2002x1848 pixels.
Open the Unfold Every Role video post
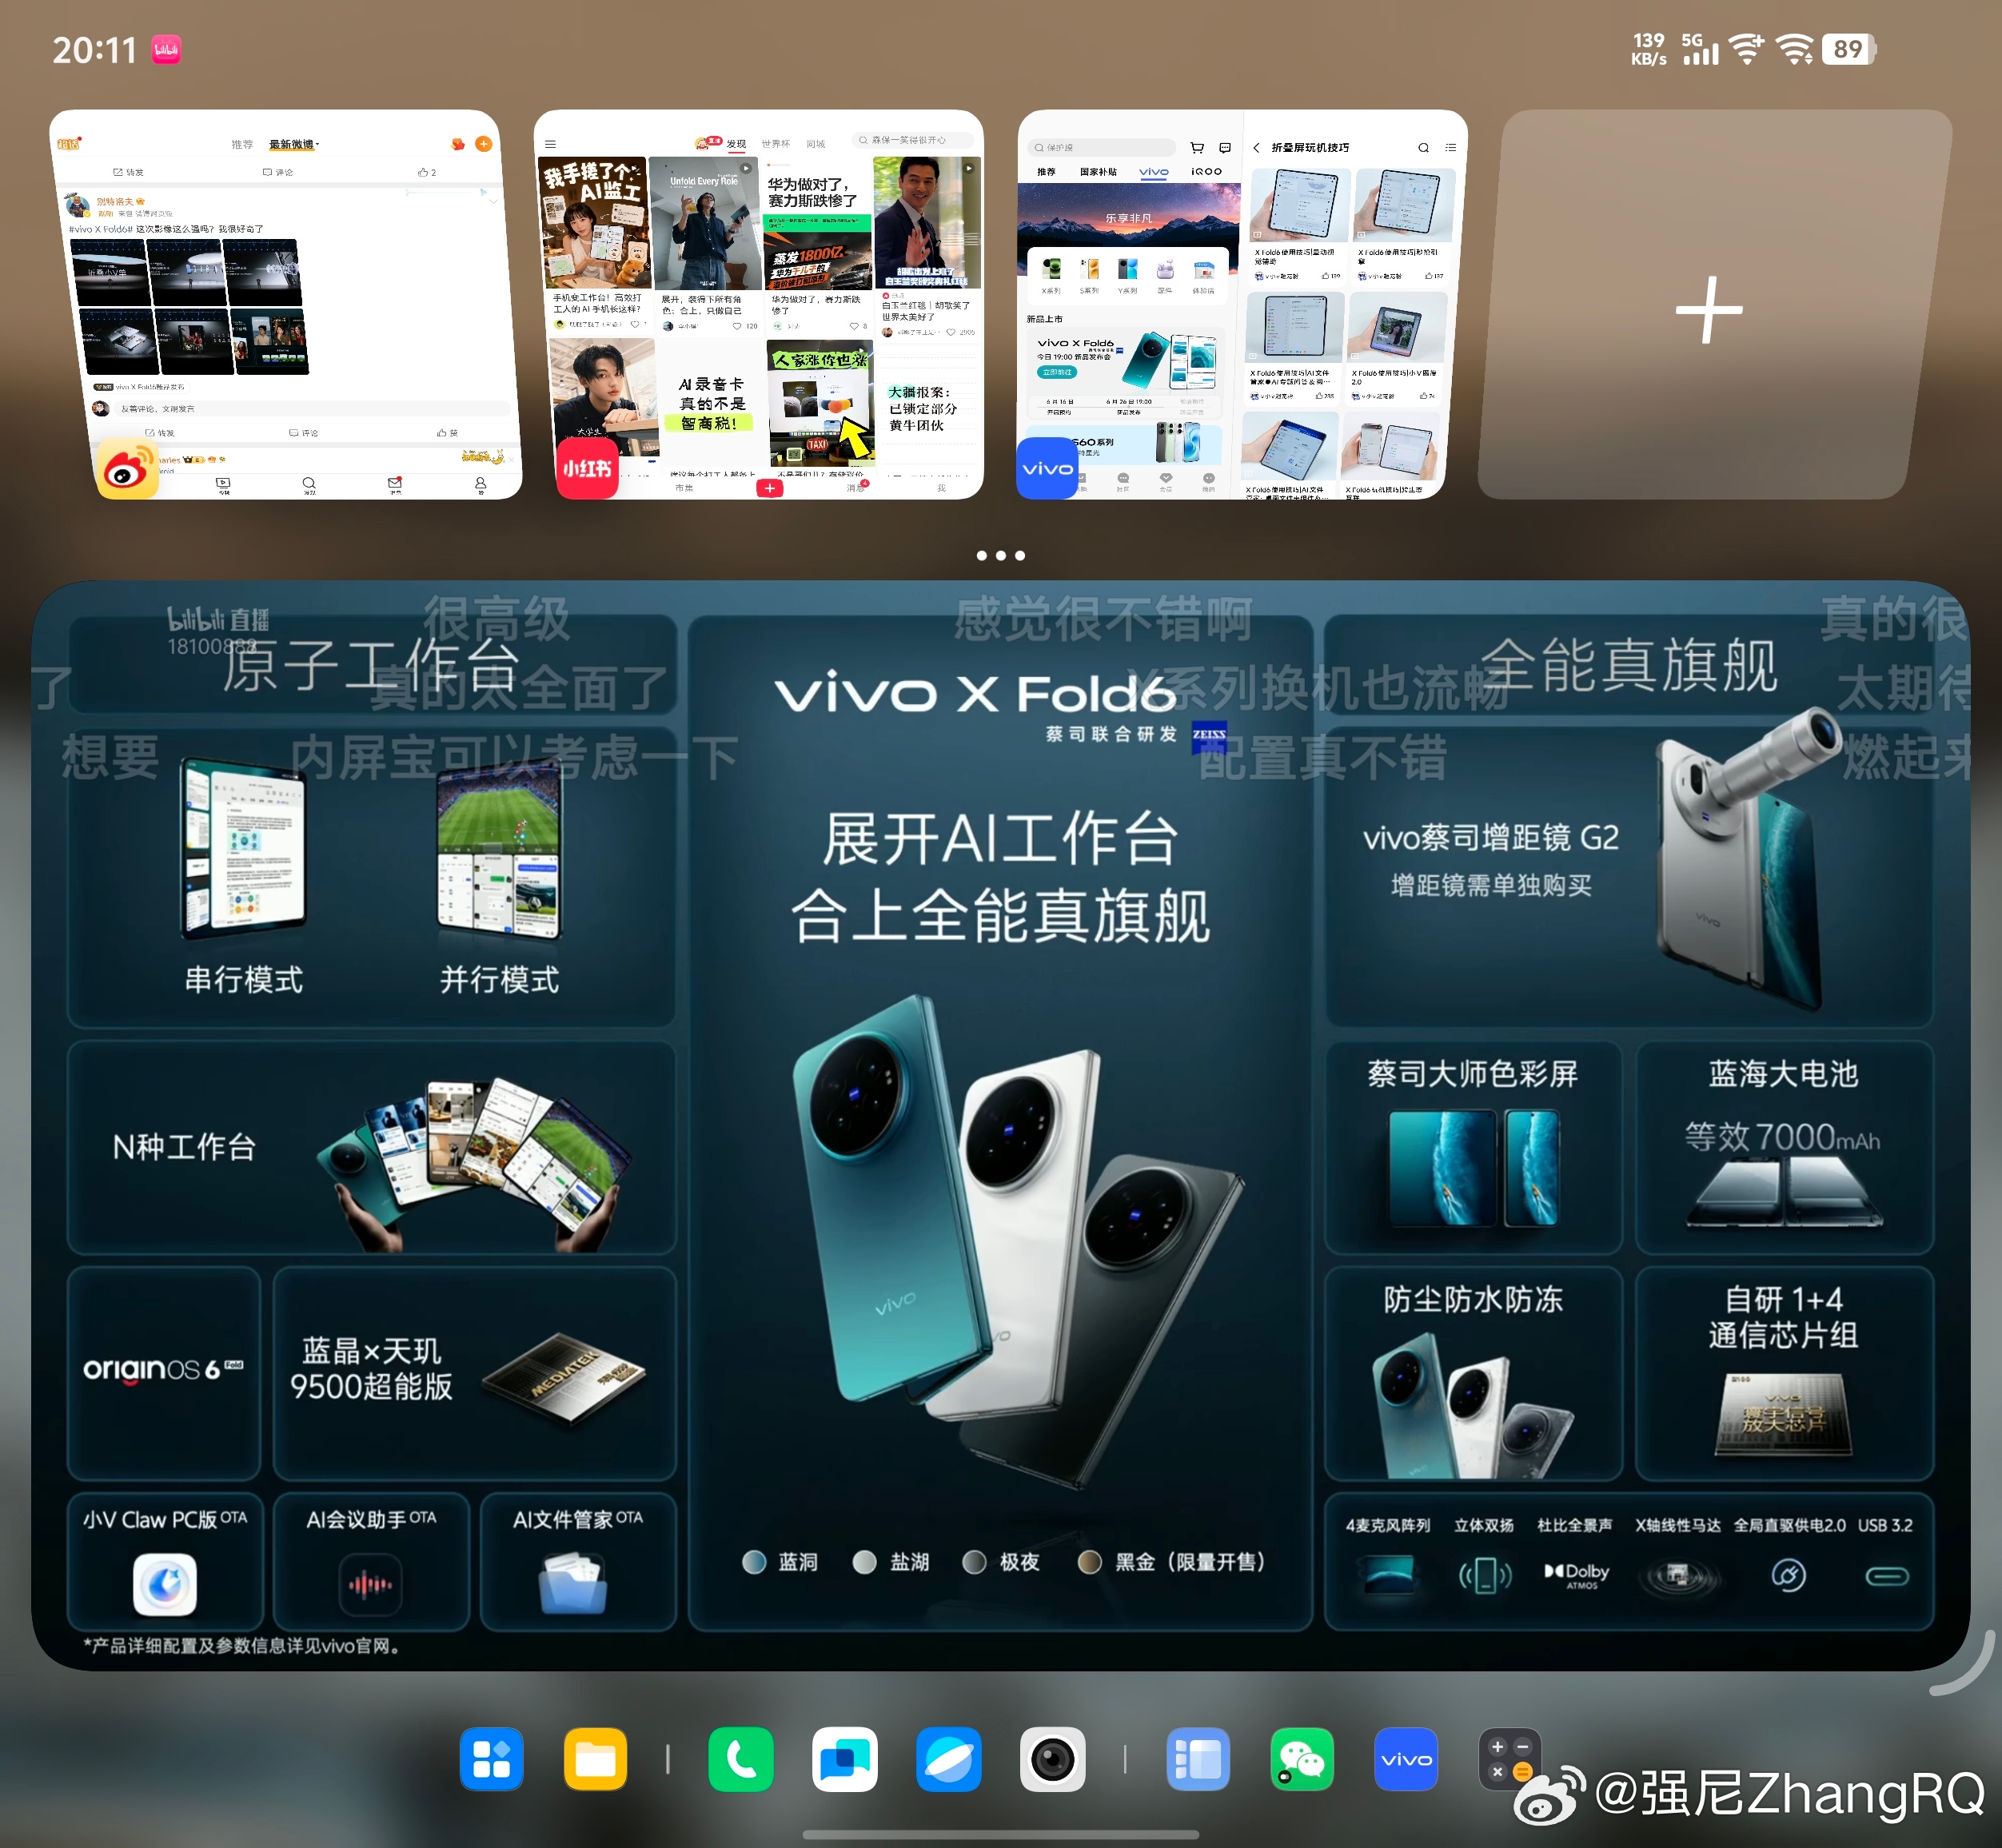coord(705,222)
